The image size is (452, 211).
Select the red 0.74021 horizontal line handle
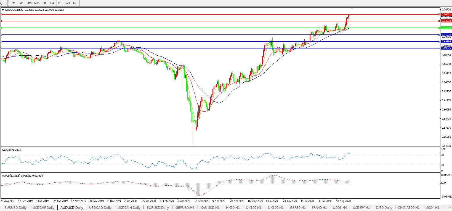click(2, 14)
